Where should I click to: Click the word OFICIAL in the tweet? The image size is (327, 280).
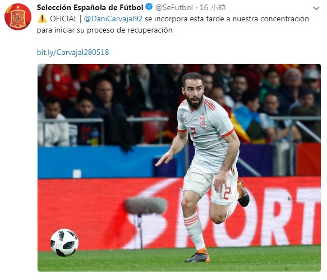click(63, 19)
